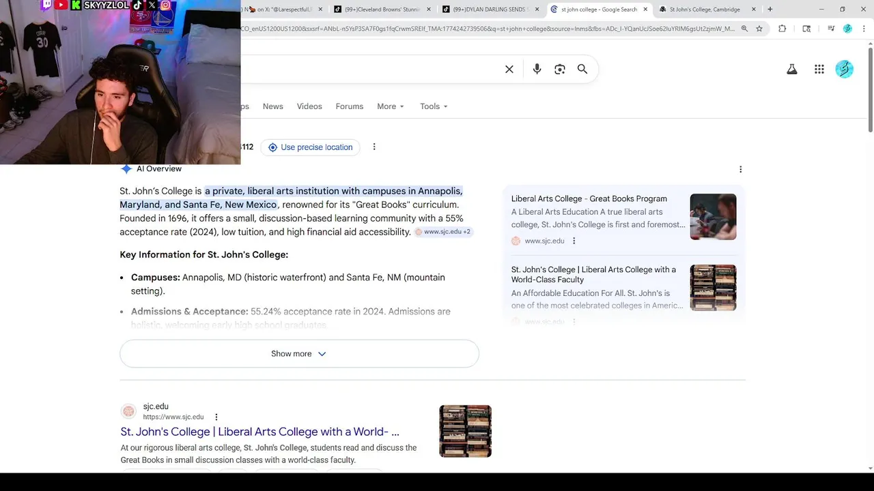The image size is (874, 491).
Task: Select the Forums search filter
Action: 350,106
